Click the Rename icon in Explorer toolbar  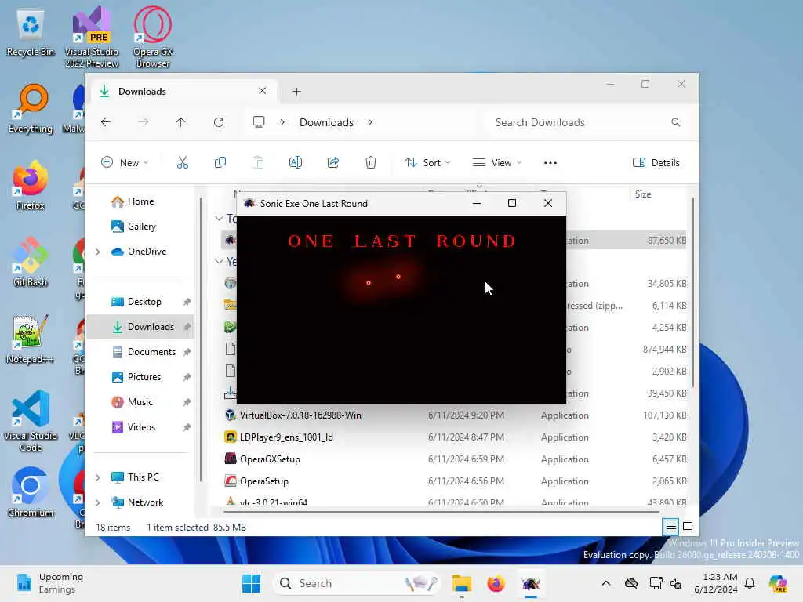296,163
